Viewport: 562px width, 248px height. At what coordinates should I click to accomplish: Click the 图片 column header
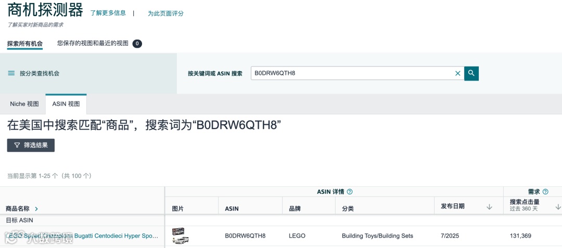pos(178,208)
